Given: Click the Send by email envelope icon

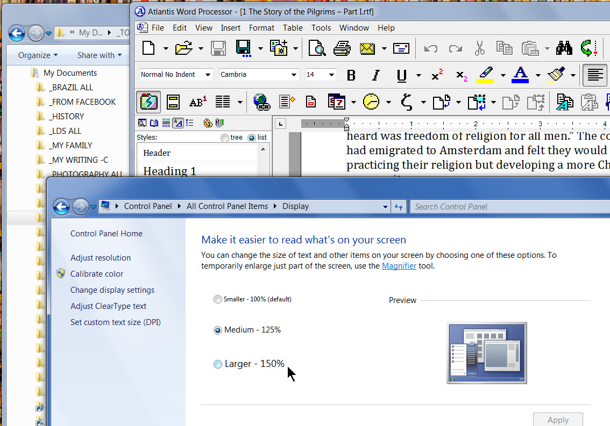Looking at the screenshot, I should 367,48.
